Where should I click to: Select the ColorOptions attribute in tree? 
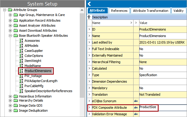coord(34,56)
